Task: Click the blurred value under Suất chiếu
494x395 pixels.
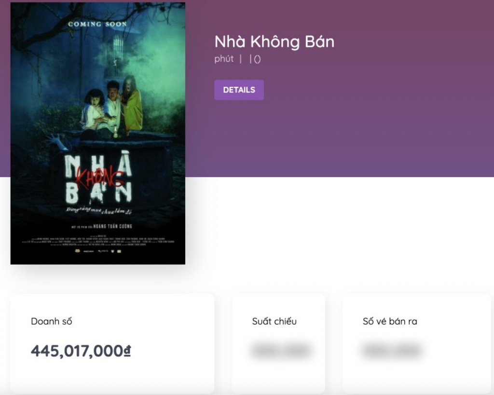Action: click(x=280, y=351)
